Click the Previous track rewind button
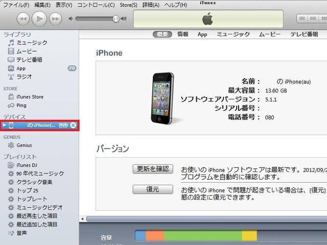The height and width of the screenshot is (245, 327). [x=23, y=19]
